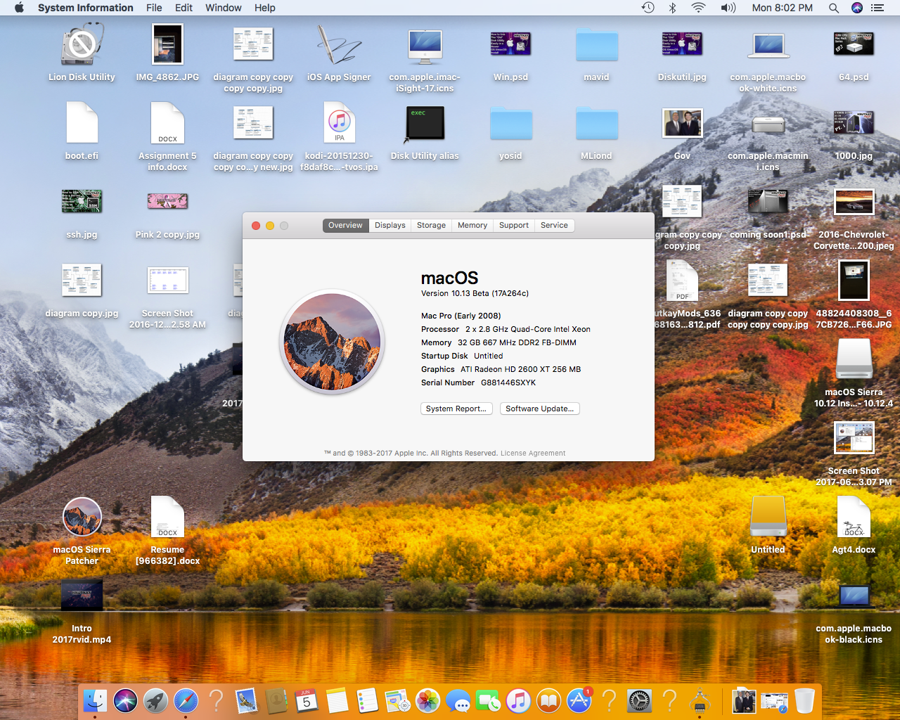Open Siri from the menu bar

point(856,8)
